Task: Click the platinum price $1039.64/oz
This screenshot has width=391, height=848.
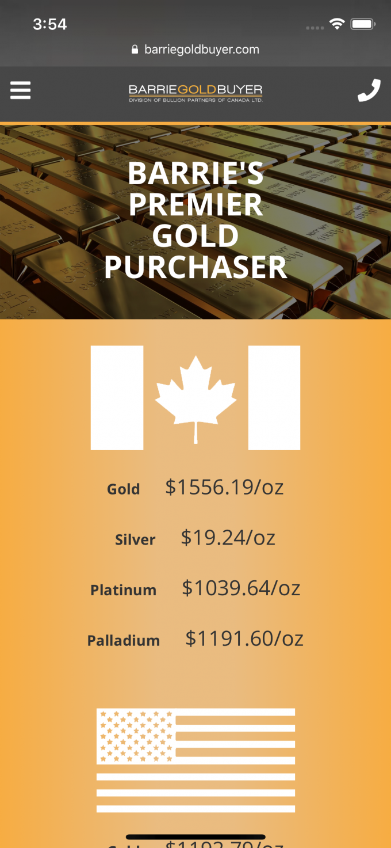Action: 241,588
